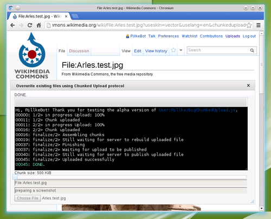The height and width of the screenshot is (219, 271).
Task: Go back with the browser back arrow
Action: [12, 25]
